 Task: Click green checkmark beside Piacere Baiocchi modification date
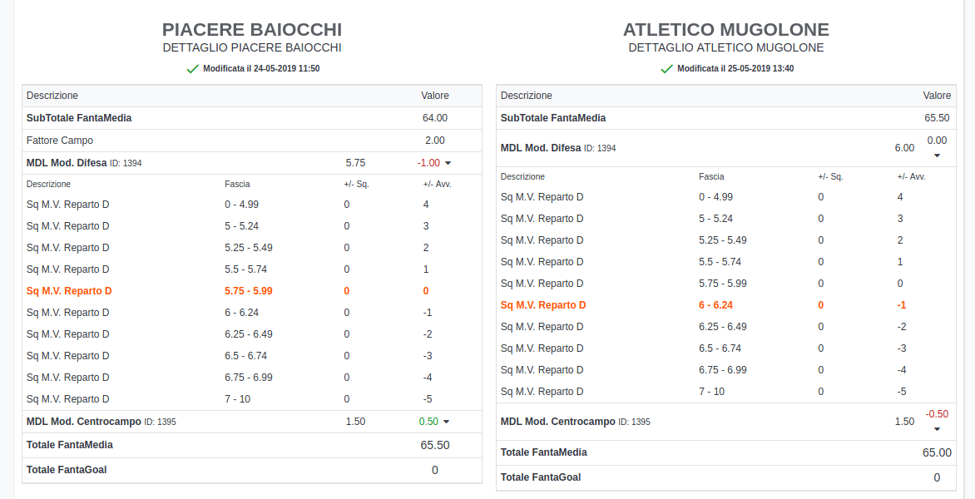[x=193, y=69]
